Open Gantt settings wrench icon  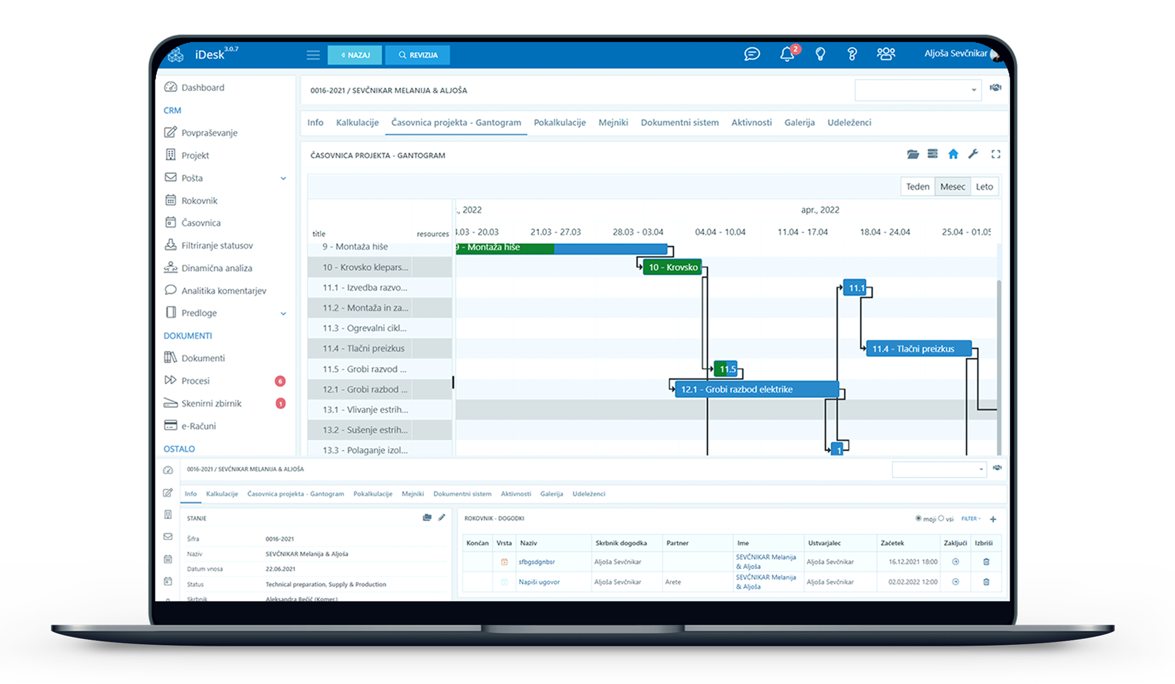pos(973,154)
